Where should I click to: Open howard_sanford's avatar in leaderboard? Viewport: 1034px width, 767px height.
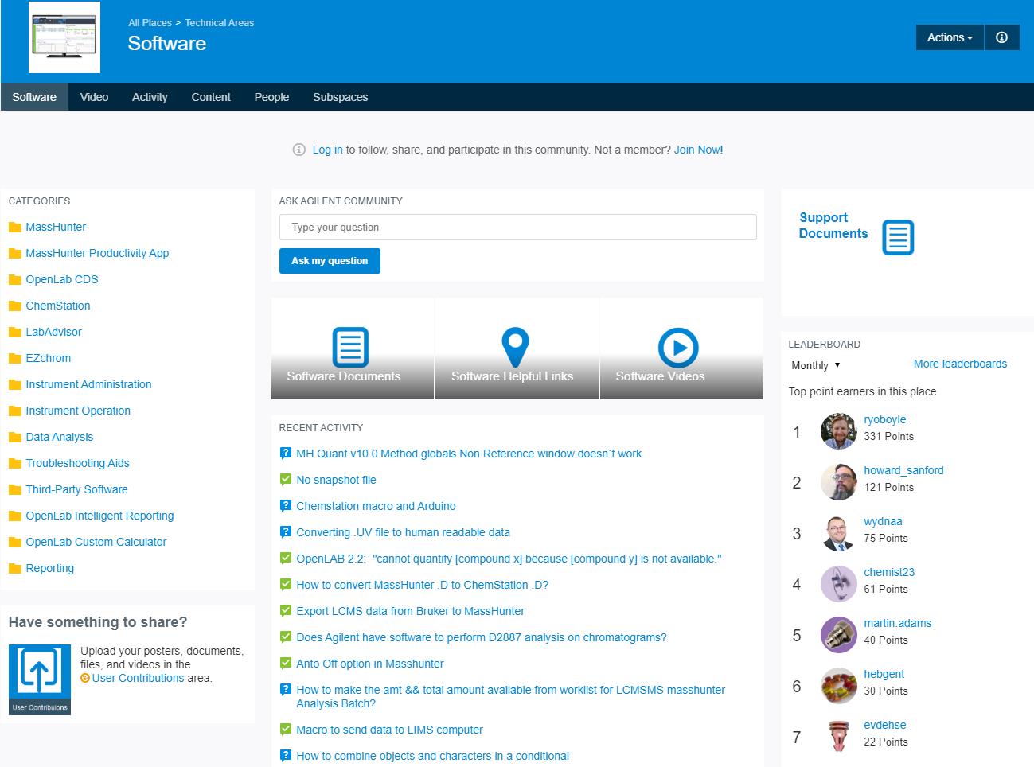[838, 482]
